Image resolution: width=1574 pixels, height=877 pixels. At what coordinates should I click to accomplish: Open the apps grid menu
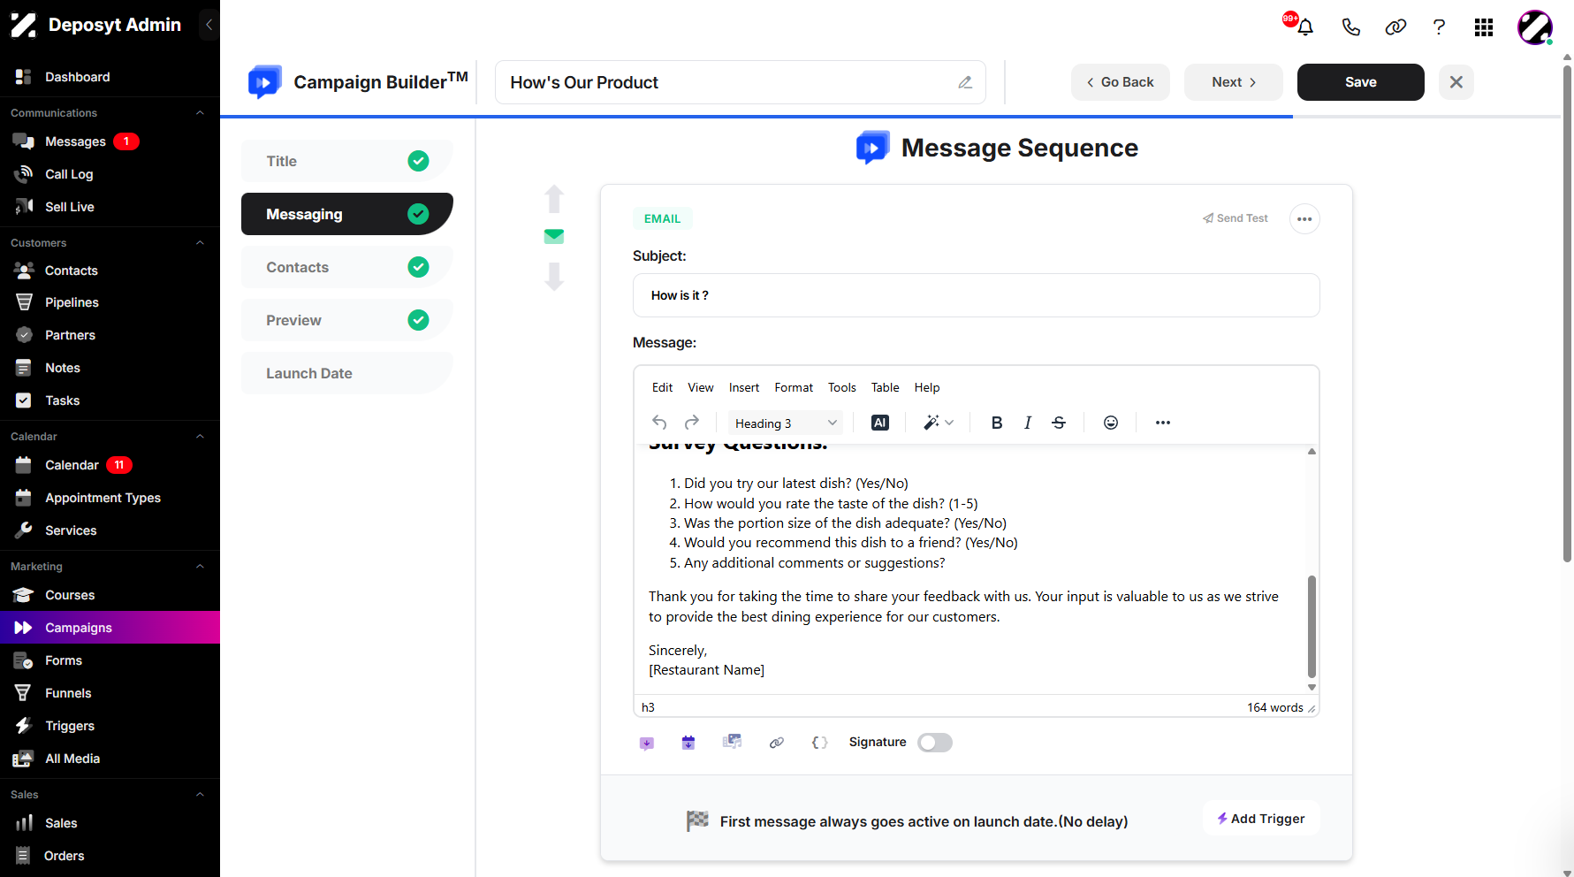click(1484, 27)
